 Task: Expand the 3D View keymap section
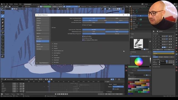[x=53, y=55]
